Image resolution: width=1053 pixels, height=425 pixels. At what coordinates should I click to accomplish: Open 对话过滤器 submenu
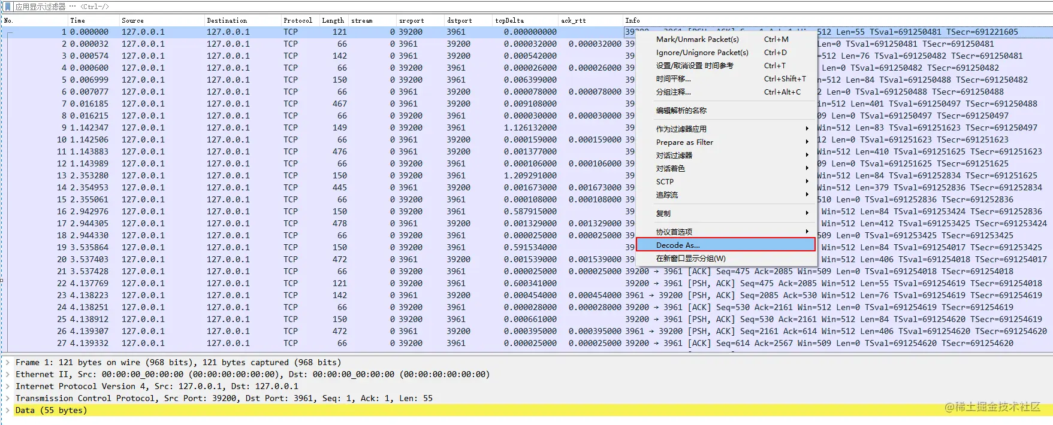point(726,155)
